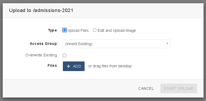The image size is (206, 101).
Task: Click the '(Inherit Existing)' selected value text
Action: [79, 44]
